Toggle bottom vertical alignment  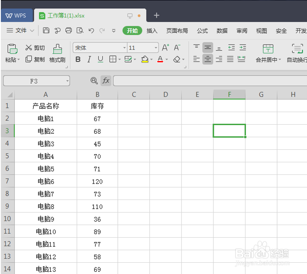pos(219,48)
